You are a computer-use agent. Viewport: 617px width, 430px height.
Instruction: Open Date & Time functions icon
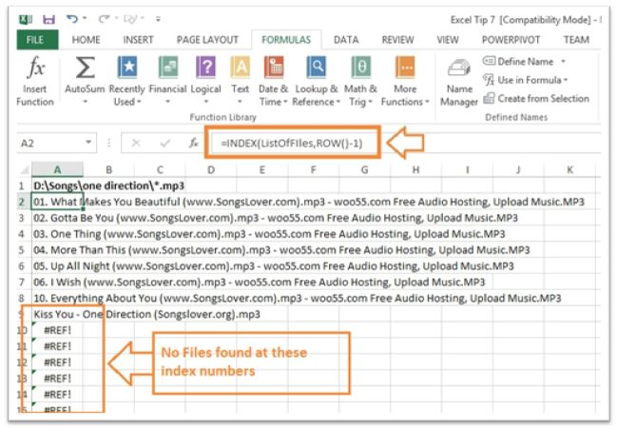coord(274,67)
